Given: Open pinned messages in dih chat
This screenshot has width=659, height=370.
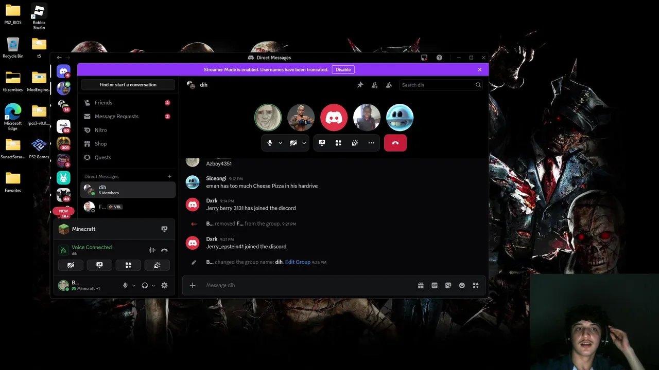Looking at the screenshot, I should point(360,85).
